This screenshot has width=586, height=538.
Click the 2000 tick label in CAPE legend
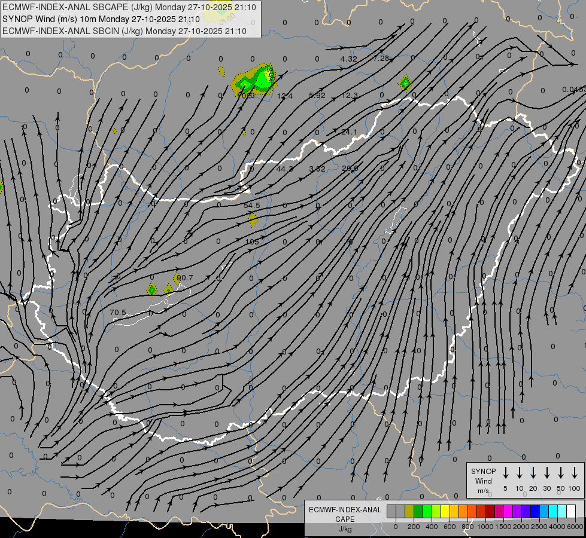(x=521, y=527)
